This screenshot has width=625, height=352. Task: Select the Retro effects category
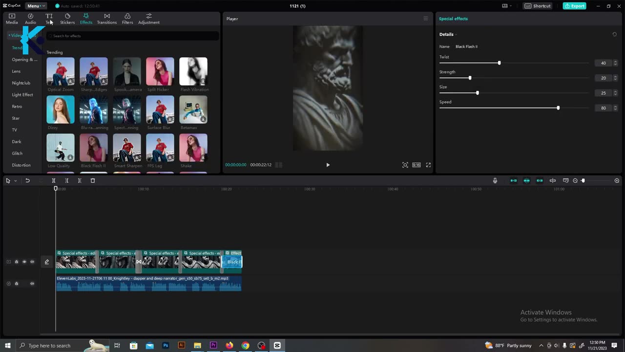tap(17, 107)
